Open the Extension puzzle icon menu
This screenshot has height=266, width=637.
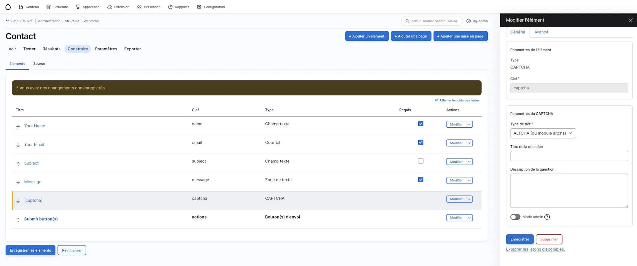pyautogui.click(x=109, y=7)
